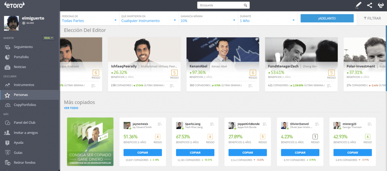The height and width of the screenshot is (171, 387).
Task: Open KenanAbel card photo
Action: click(x=223, y=50)
